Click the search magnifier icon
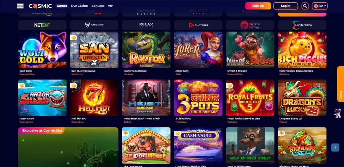Image resolution: width=344 pixels, height=167 pixels. coord(305,6)
